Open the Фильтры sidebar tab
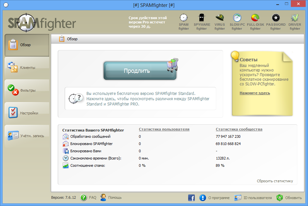This screenshot has height=206, width=308. (27, 90)
